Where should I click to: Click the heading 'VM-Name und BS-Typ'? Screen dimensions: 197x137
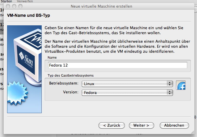click(x=28, y=15)
